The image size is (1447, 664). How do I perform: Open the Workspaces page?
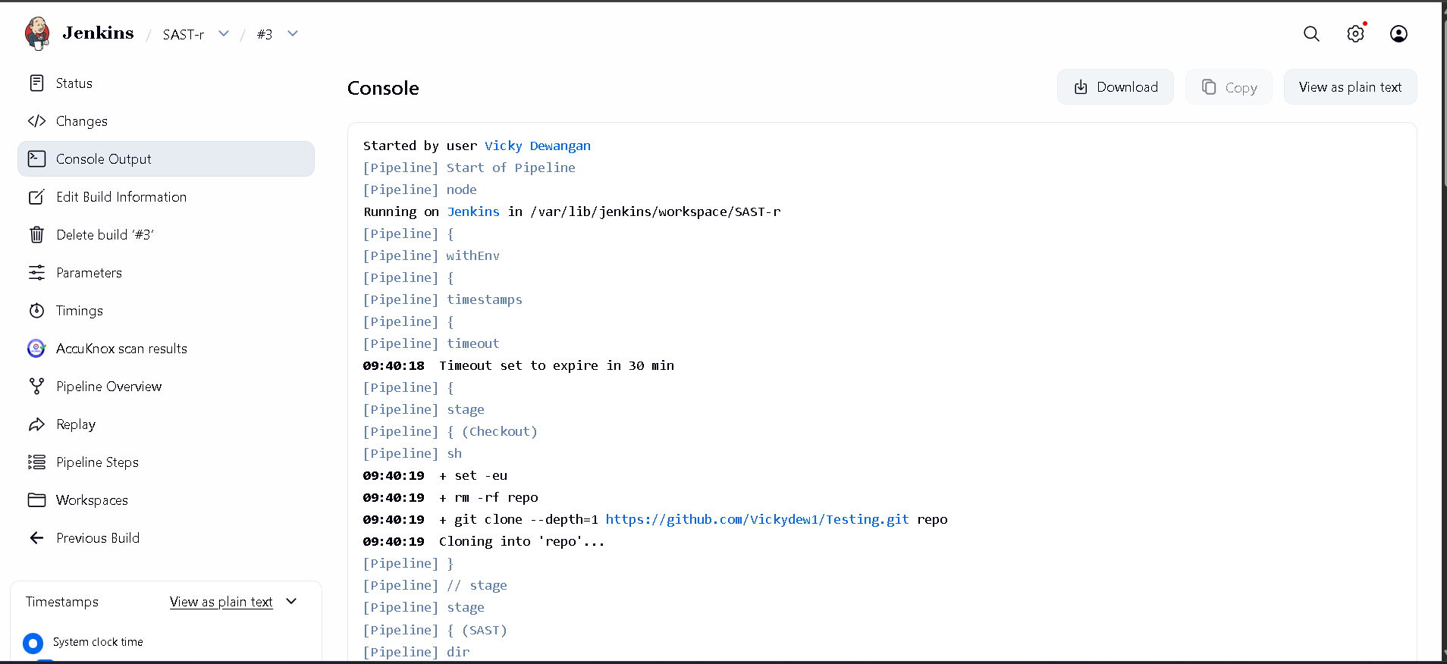click(166, 500)
